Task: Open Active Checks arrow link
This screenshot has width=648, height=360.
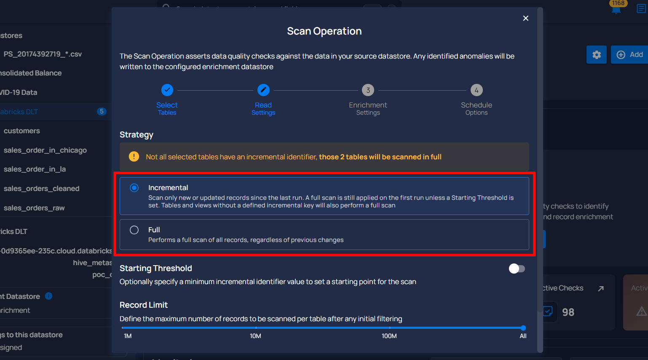Action: click(601, 288)
